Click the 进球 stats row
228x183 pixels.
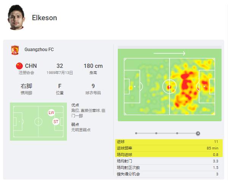169,142
